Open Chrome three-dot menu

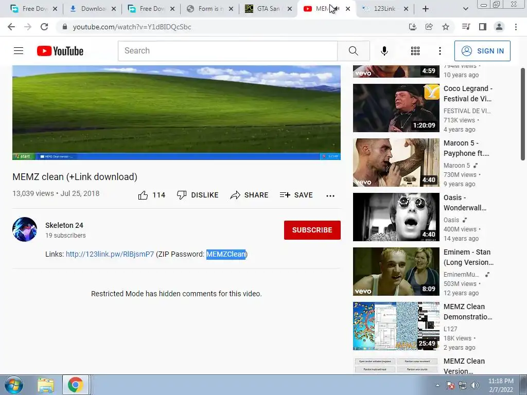click(516, 27)
